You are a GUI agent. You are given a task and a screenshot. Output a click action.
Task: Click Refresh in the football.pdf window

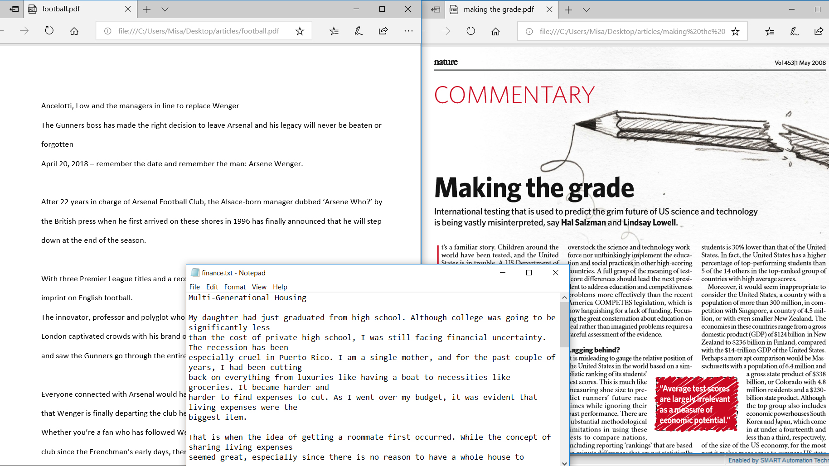click(49, 31)
